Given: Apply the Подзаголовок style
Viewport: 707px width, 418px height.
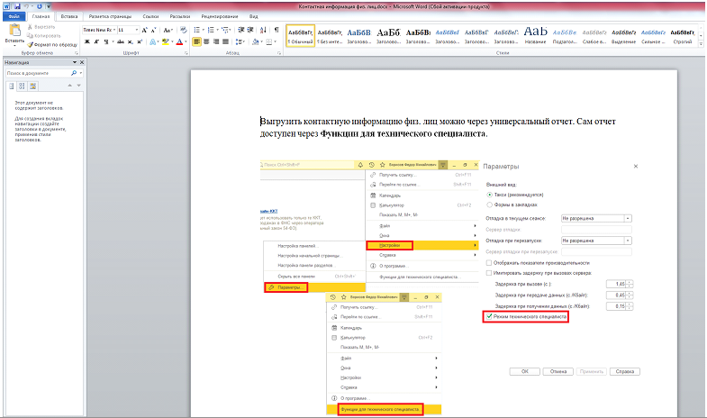Looking at the screenshot, I should tap(565, 35).
